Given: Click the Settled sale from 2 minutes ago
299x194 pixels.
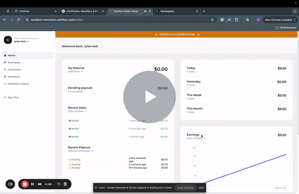Looking at the screenshot, I should point(118,121).
